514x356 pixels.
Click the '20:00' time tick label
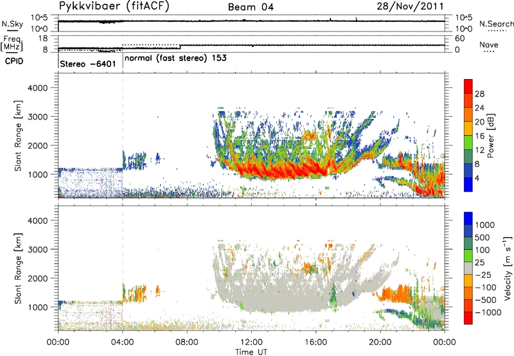380,343
